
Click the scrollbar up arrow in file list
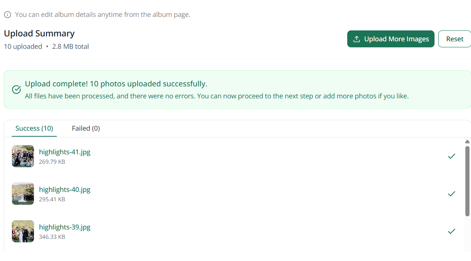click(x=467, y=142)
